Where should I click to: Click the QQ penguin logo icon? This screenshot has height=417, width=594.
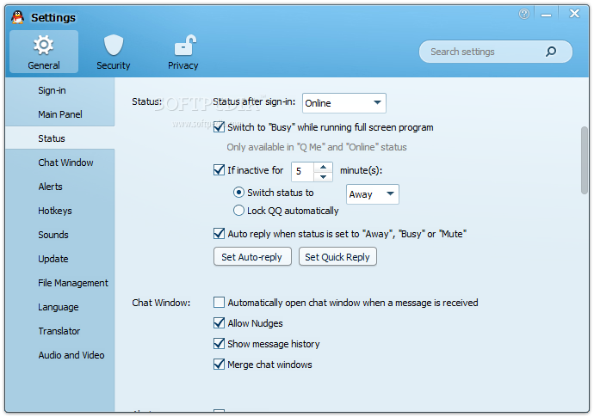coord(17,16)
